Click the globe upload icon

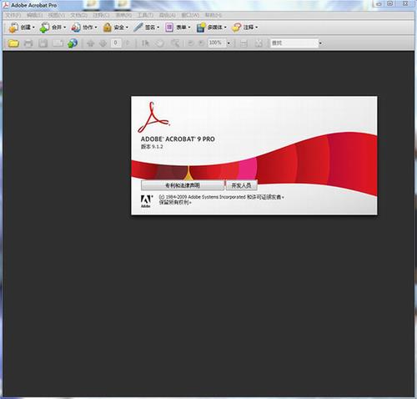(73, 43)
